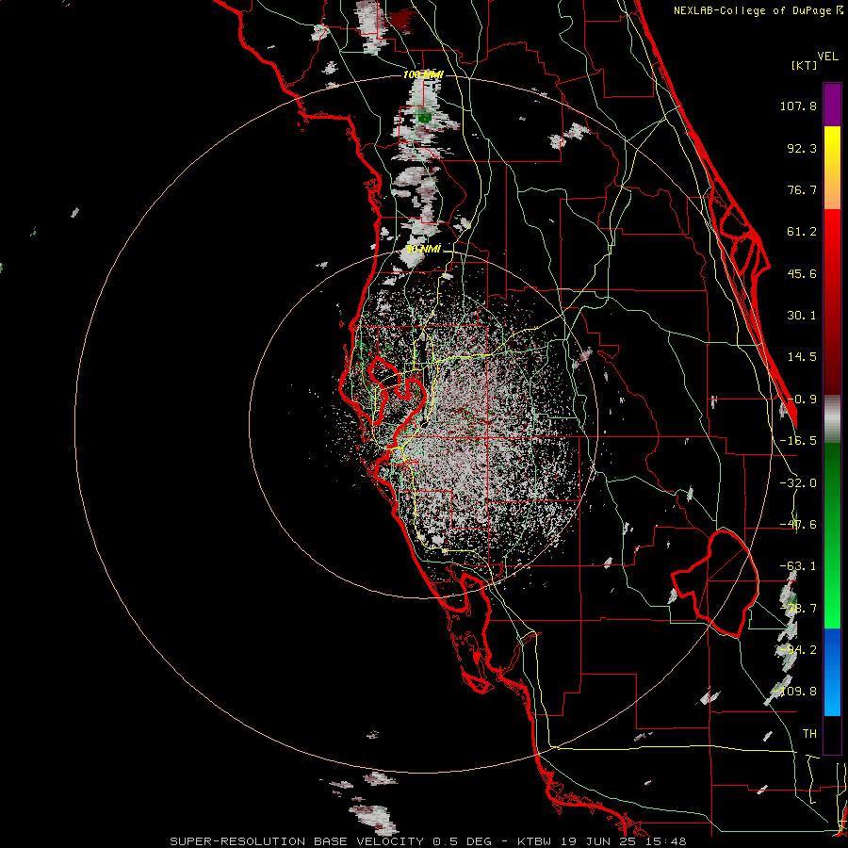Click the VEL legend title
This screenshot has height=848, width=848.
(x=828, y=57)
